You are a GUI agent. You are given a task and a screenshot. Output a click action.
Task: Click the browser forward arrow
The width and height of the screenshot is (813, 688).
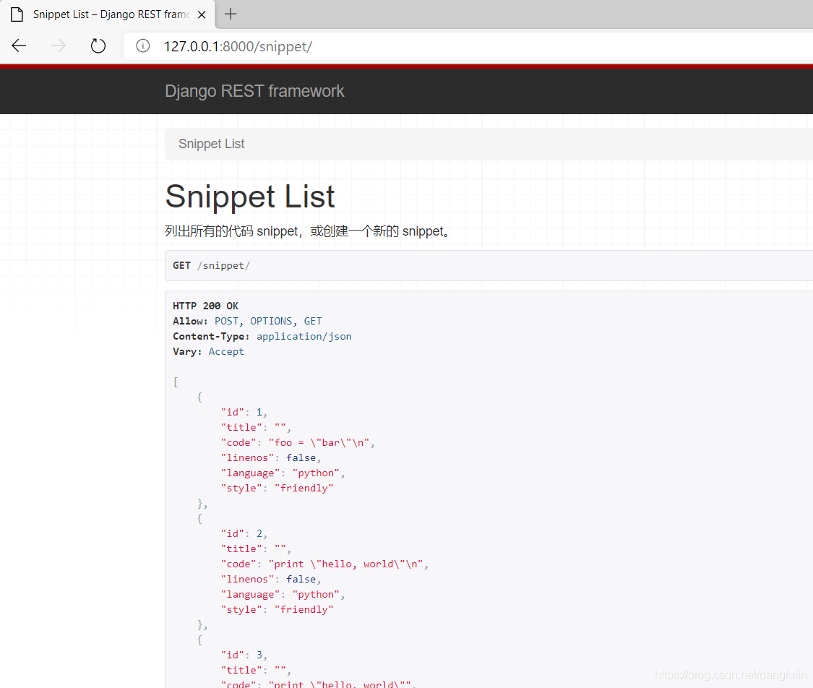click(58, 46)
